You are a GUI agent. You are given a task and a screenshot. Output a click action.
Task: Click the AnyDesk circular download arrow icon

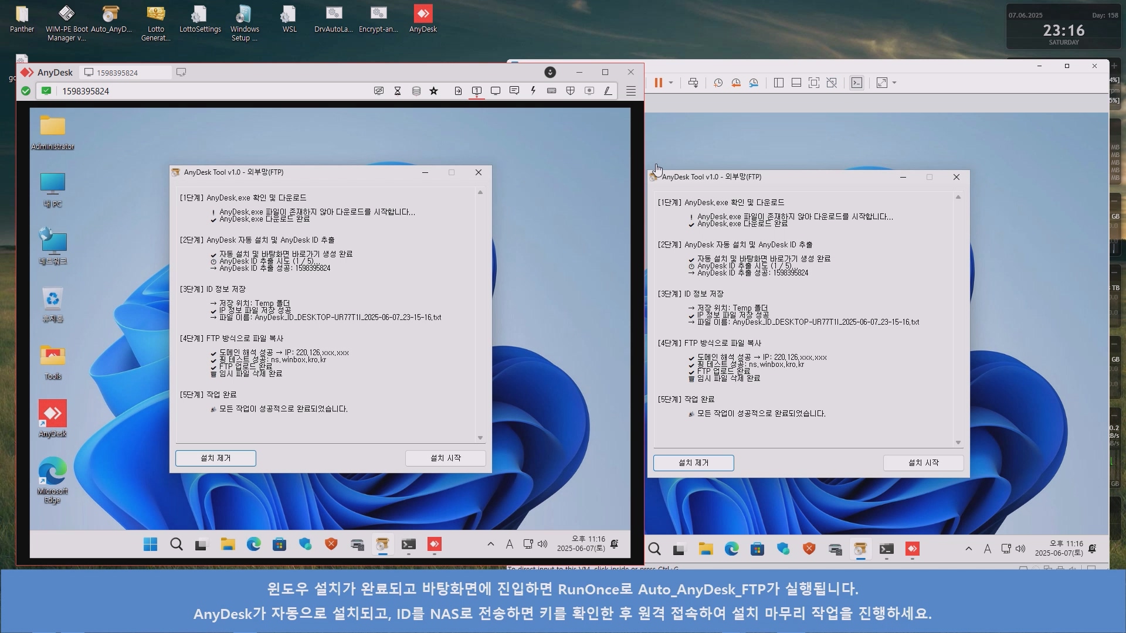(550, 72)
